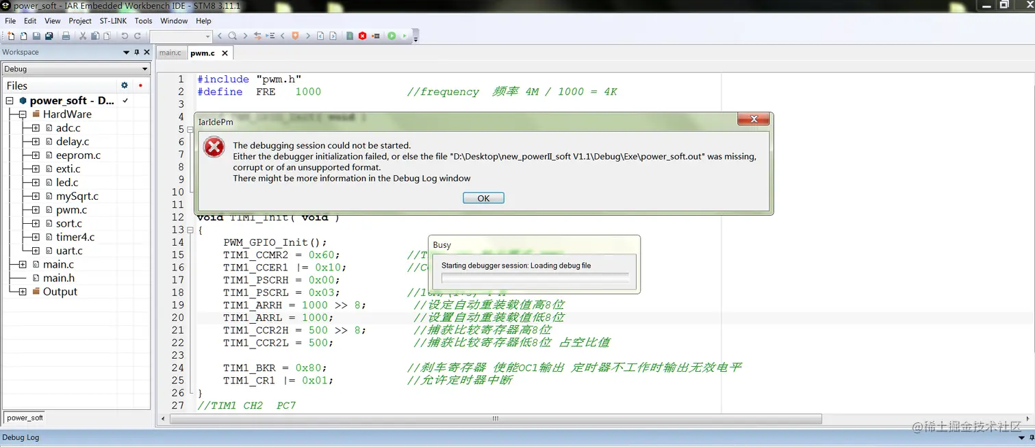Select mySqrt.c in the file tree
The width and height of the screenshot is (1035, 447).
click(77, 196)
